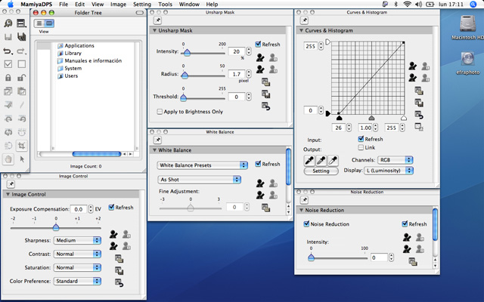Select the Library folder
The image size is (484, 302).
(x=70, y=53)
